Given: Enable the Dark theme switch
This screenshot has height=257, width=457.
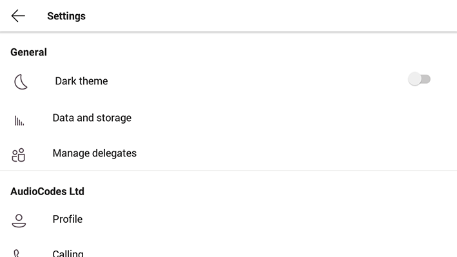Looking at the screenshot, I should click(419, 79).
